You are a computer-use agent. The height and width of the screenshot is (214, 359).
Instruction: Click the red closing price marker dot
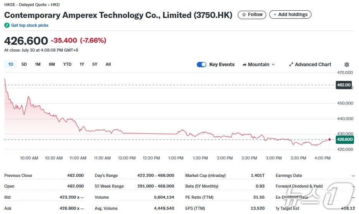tap(329, 139)
